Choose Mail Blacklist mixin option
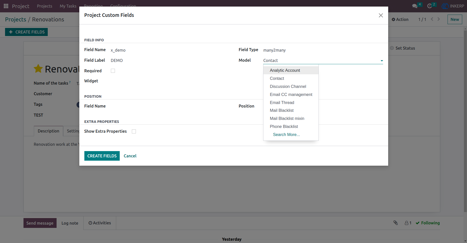 [x=291, y=118]
